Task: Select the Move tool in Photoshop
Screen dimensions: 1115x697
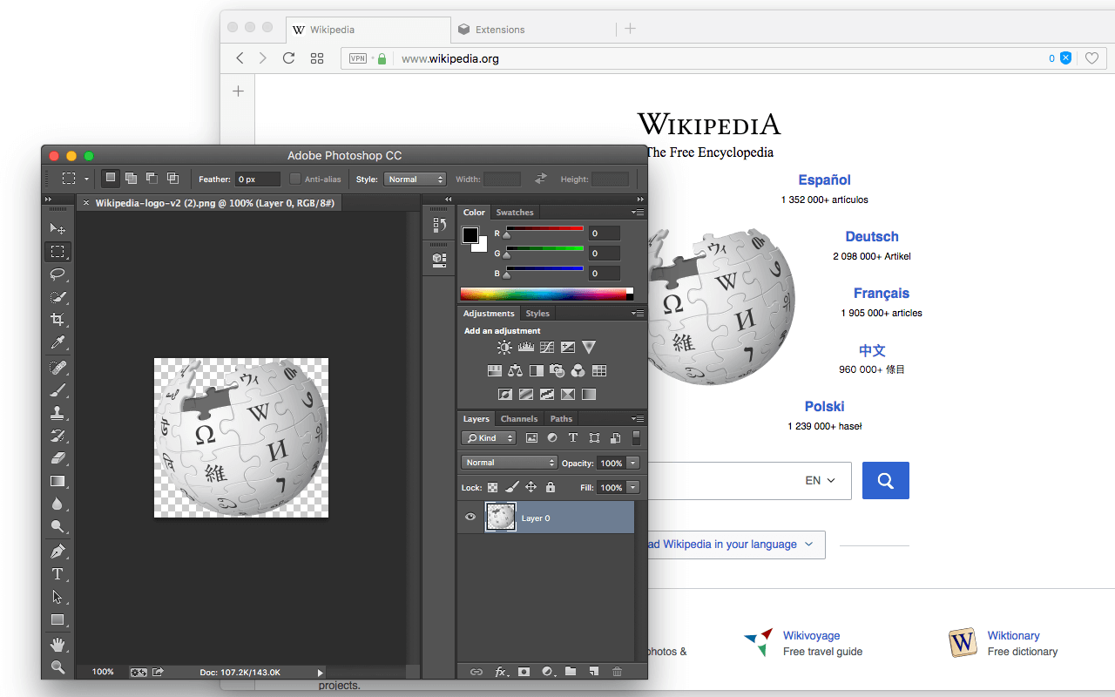Action: pyautogui.click(x=57, y=229)
